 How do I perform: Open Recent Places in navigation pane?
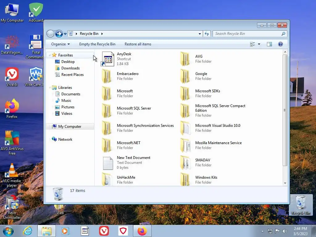click(x=73, y=75)
